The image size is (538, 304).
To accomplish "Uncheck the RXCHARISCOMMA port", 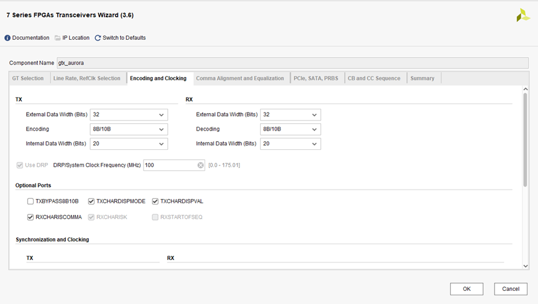I will click(30, 217).
